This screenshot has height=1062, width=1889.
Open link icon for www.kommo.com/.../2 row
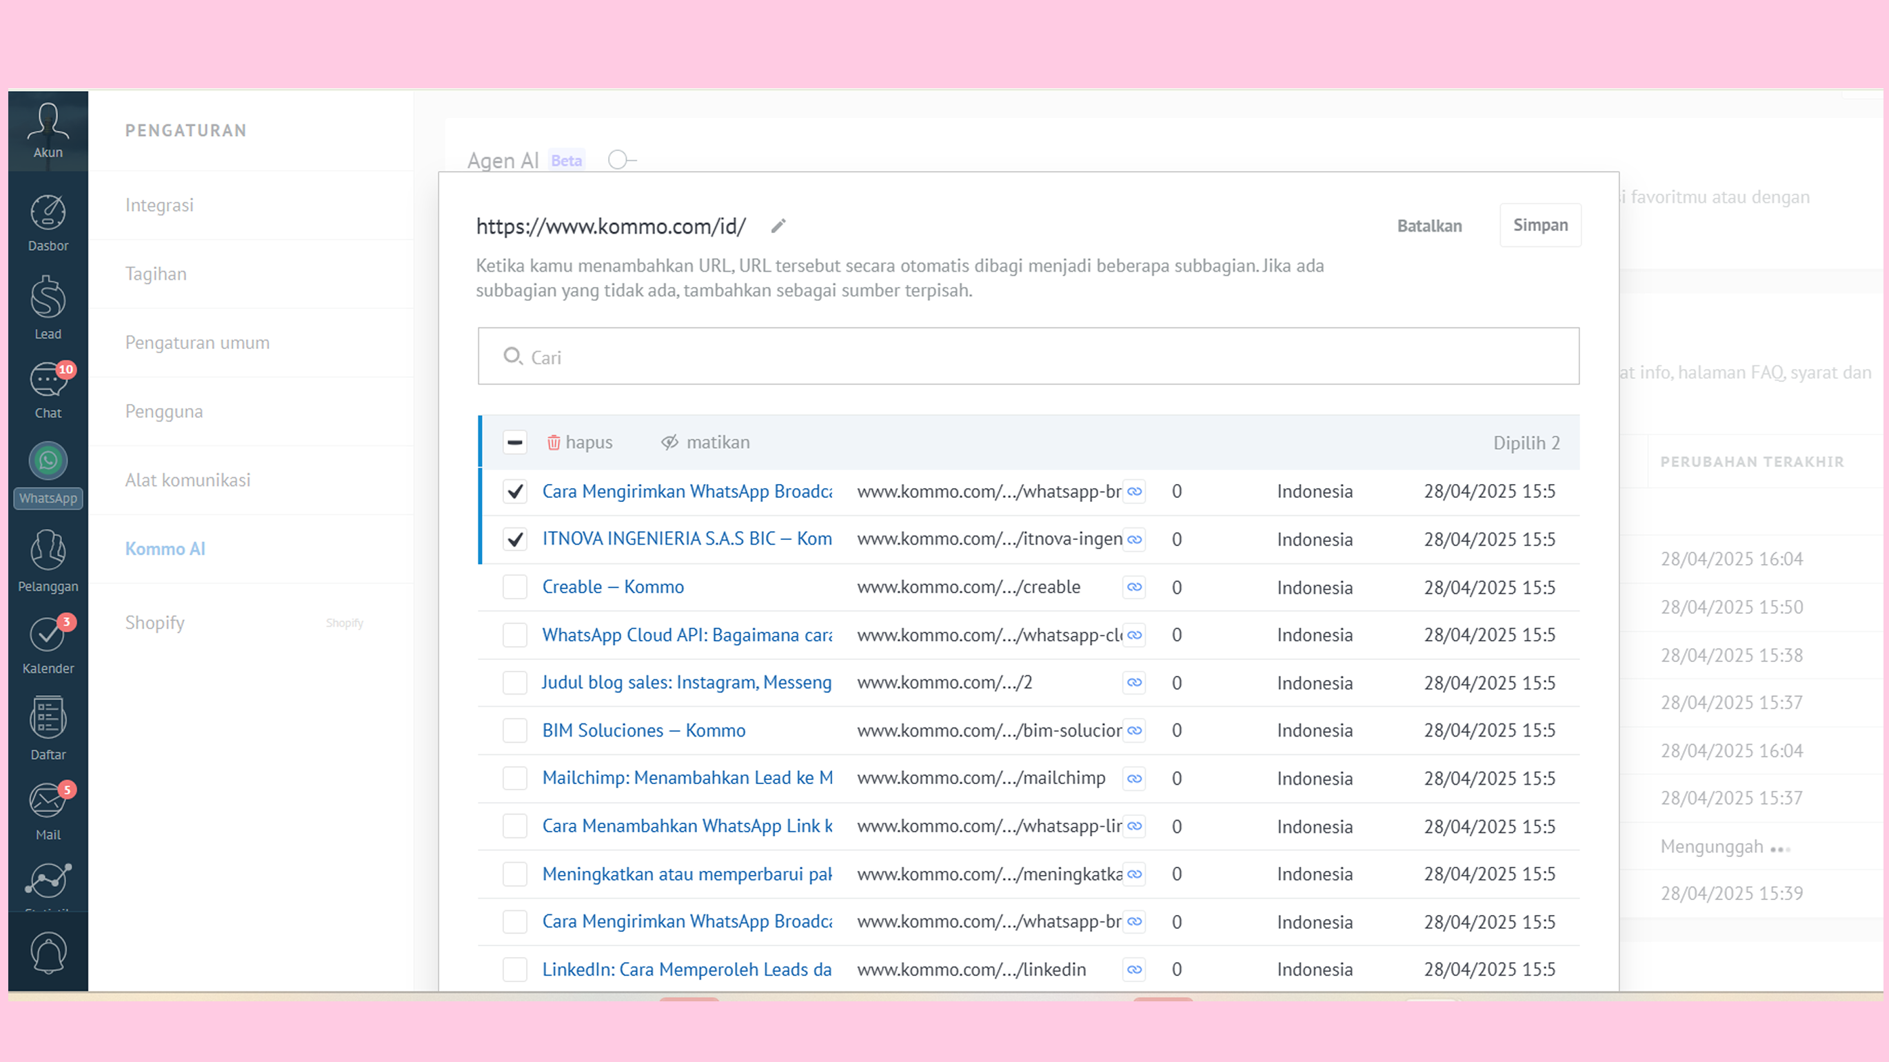coord(1134,682)
